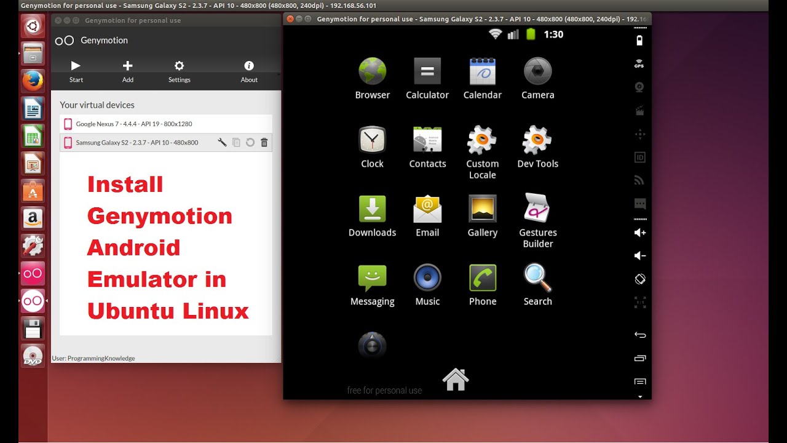The height and width of the screenshot is (443, 787).
Task: Select Samsung Galaxy S2 virtual device row
Action: coord(166,143)
